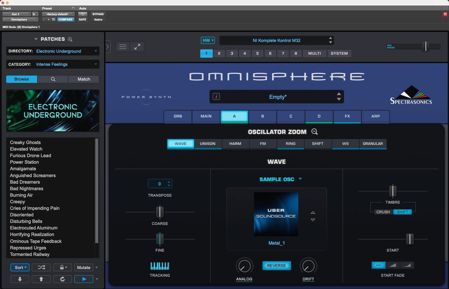Select the Burning Air patch
The width and height of the screenshot is (449, 289).
point(21,195)
